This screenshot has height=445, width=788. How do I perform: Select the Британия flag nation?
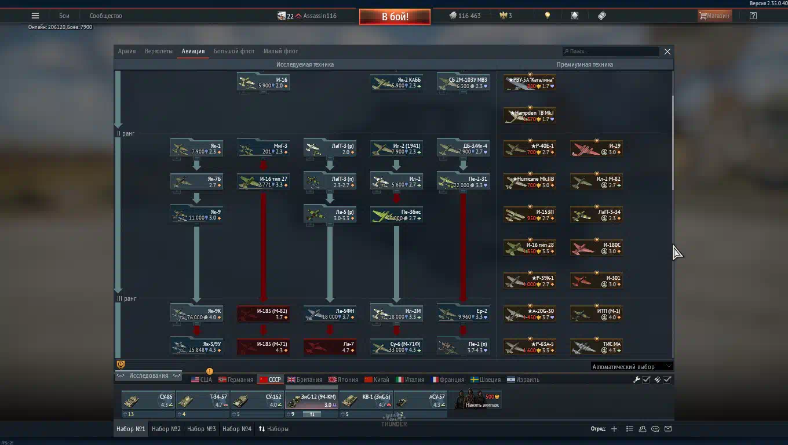(x=305, y=380)
